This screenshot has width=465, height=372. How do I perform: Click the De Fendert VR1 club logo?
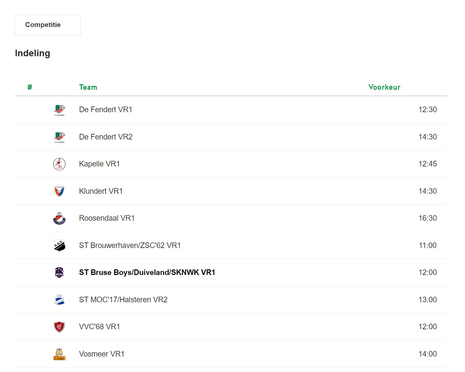[60, 110]
